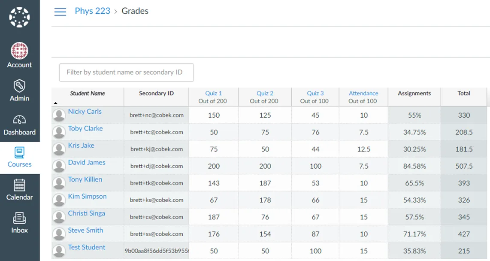Go to Dashboard via speedometer icon

tap(19, 120)
